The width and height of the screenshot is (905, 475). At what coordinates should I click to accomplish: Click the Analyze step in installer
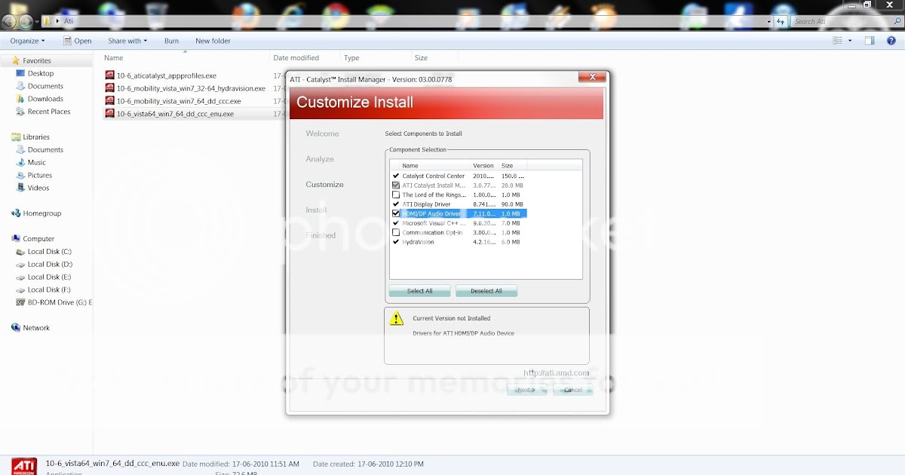pos(320,159)
